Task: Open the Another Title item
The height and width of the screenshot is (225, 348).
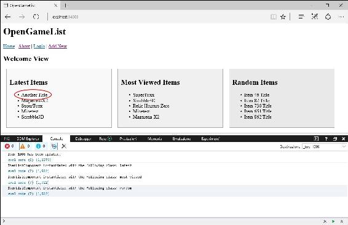Action: (x=34, y=95)
